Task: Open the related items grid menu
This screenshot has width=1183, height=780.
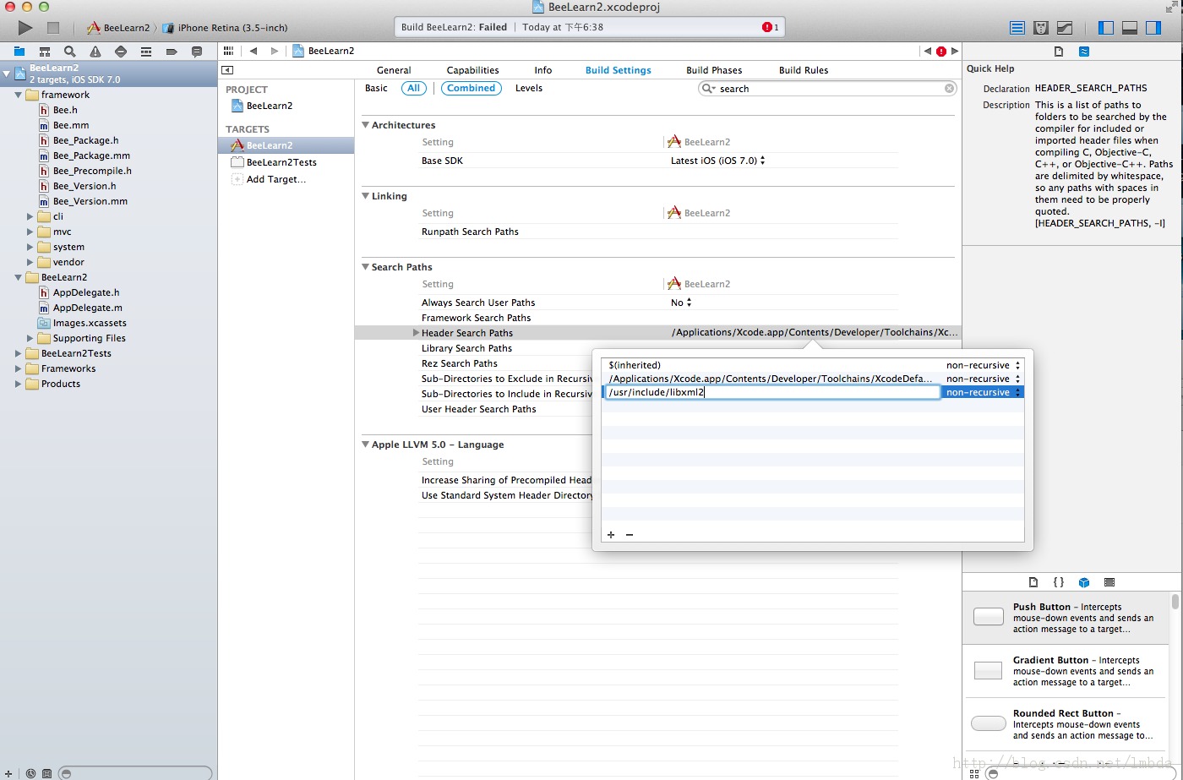Action: [227, 51]
